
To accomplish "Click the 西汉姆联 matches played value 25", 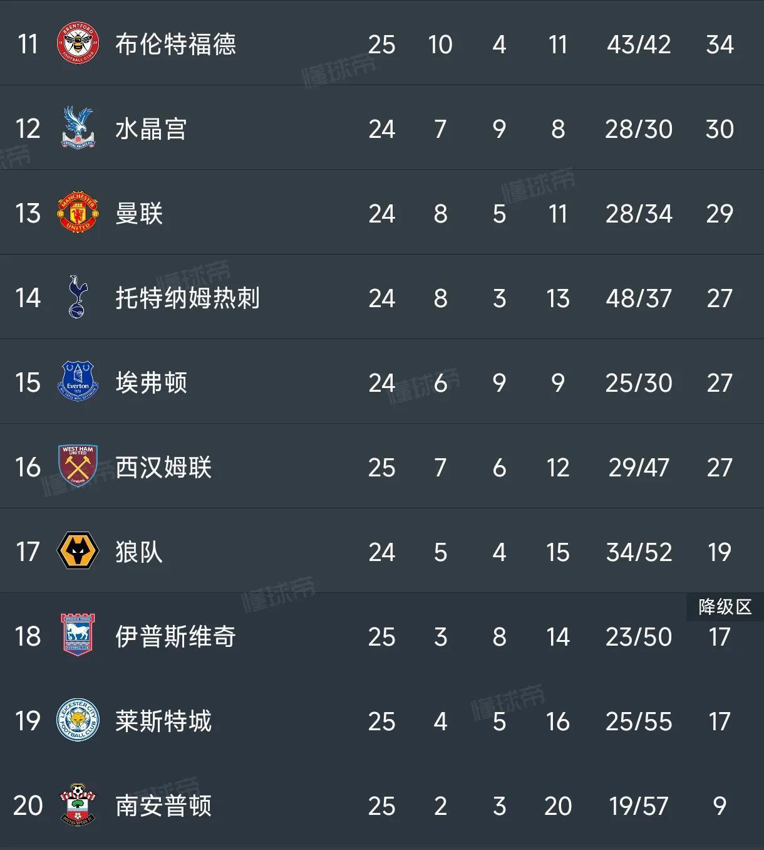I will pyautogui.click(x=383, y=468).
